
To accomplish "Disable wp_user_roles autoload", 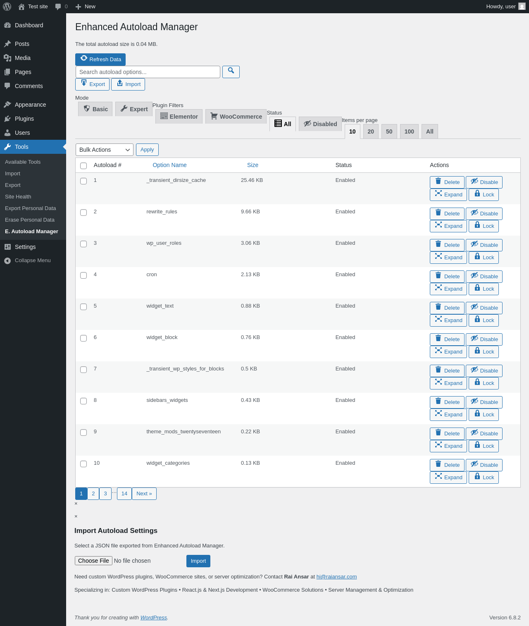I will click(x=484, y=245).
